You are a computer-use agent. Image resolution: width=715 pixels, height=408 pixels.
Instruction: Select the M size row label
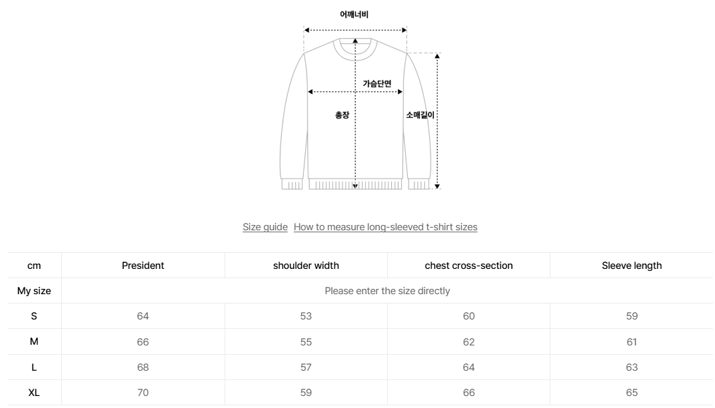pos(34,341)
